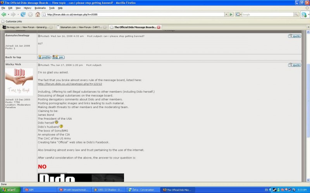Click 'Back to top' link
310x193 pixels.
pos(13,57)
